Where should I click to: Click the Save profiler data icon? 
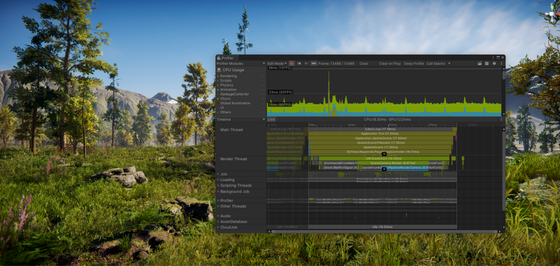(487, 63)
